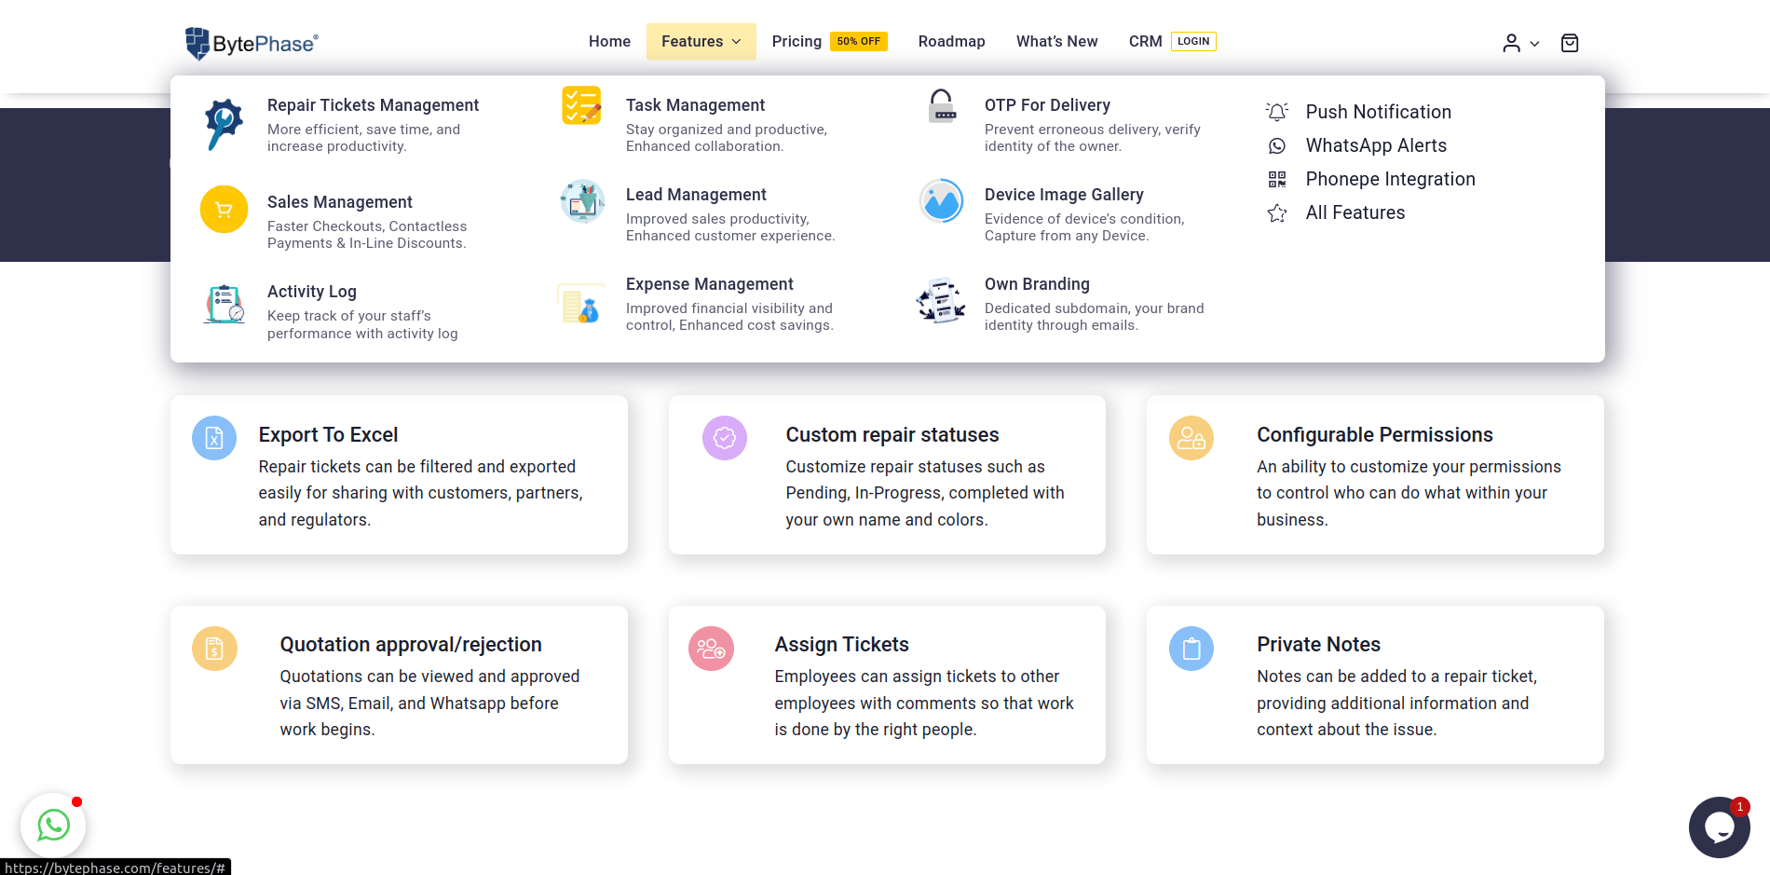Click the Quotation approval/rejection heading
1770x875 pixels.
point(410,645)
